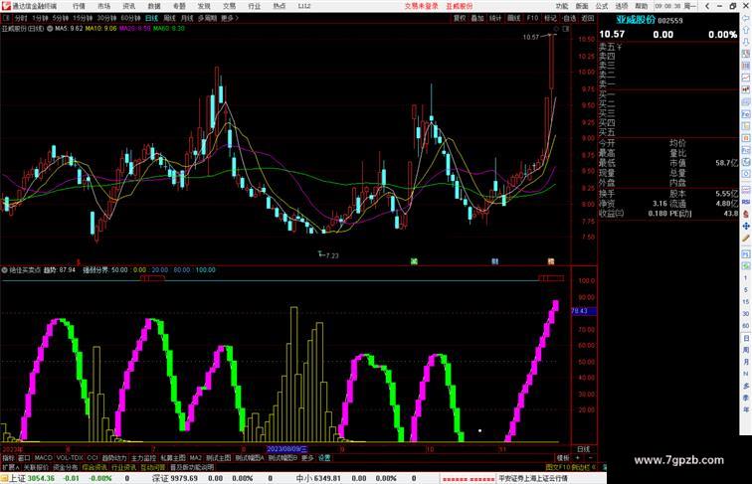Select the 趋势动力 indicator tab
752x484 pixels.
[x=114, y=458]
